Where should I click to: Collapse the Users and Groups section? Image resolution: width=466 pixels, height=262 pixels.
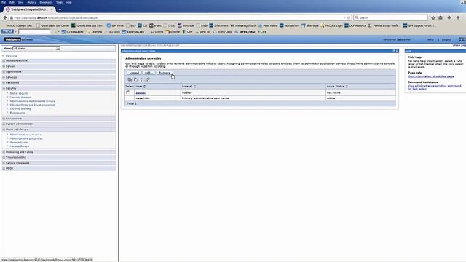[x=4, y=130]
